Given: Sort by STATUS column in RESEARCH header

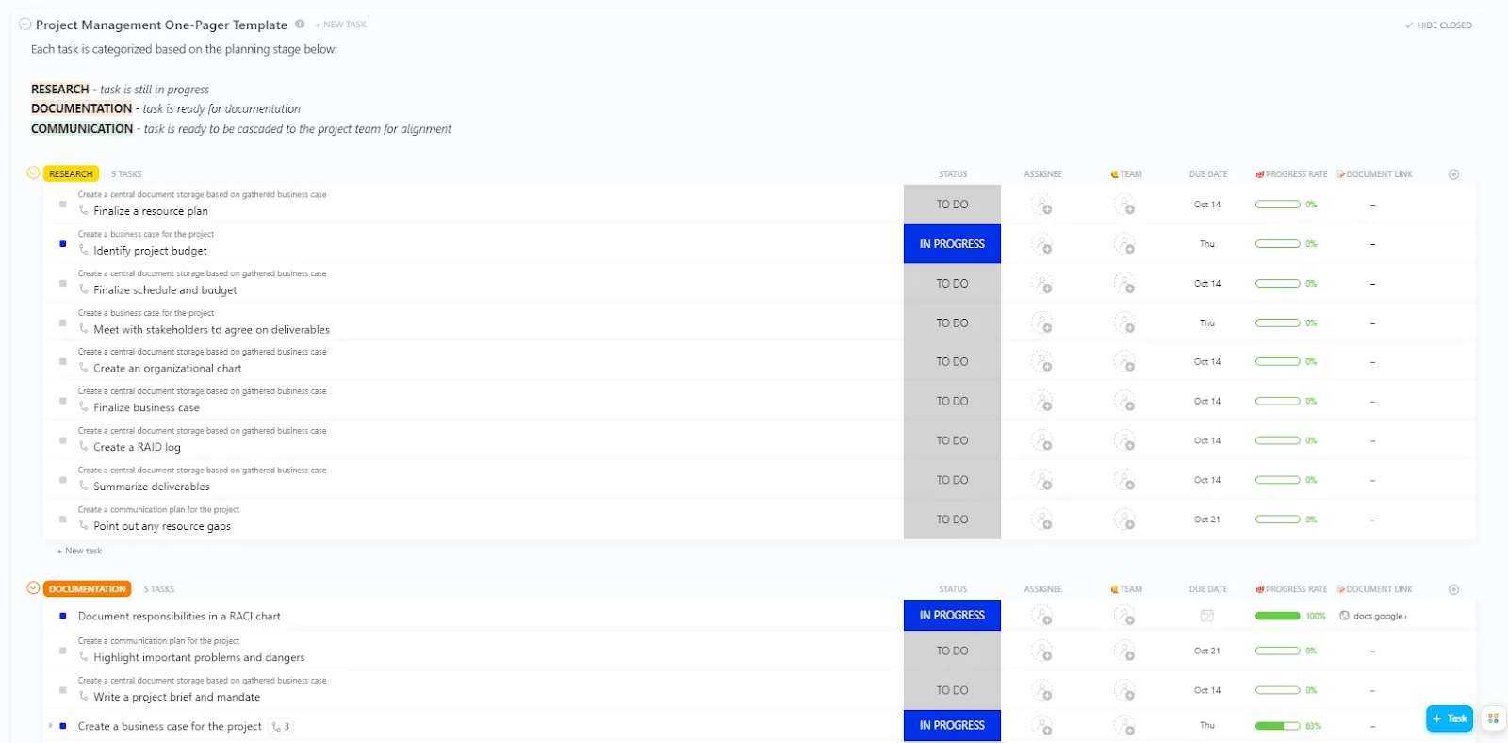Looking at the screenshot, I should click(953, 174).
